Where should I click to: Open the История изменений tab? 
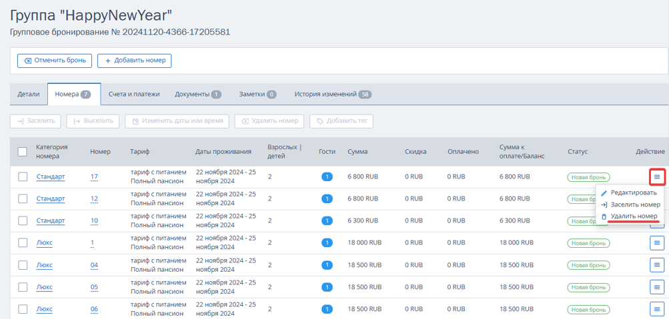(333, 94)
